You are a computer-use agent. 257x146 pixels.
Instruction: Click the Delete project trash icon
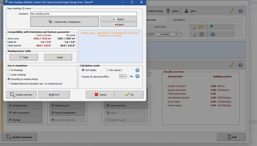click(168, 11)
